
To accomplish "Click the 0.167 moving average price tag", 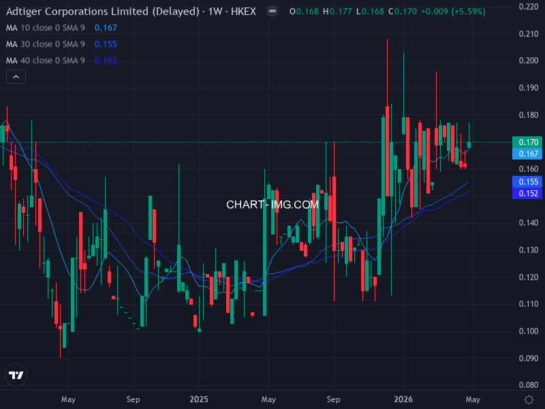I will coord(527,154).
